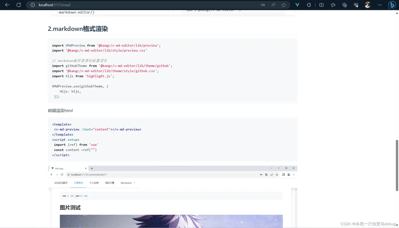Click the scrollbar up arrow
The height and width of the screenshot is (228, 399).
397,13
